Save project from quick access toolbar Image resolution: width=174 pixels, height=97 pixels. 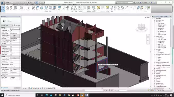coord(8,2)
